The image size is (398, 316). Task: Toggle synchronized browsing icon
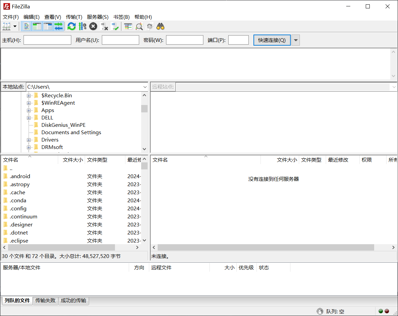[150, 26]
